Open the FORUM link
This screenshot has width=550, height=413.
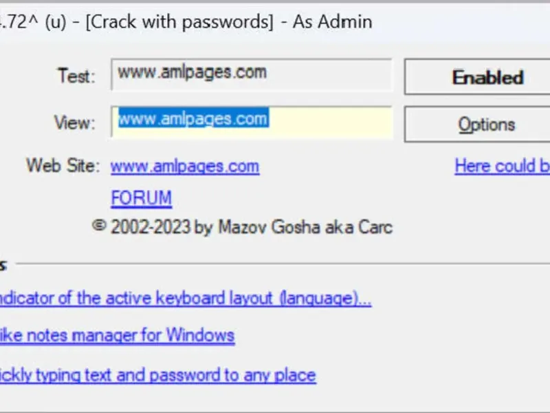[141, 198]
